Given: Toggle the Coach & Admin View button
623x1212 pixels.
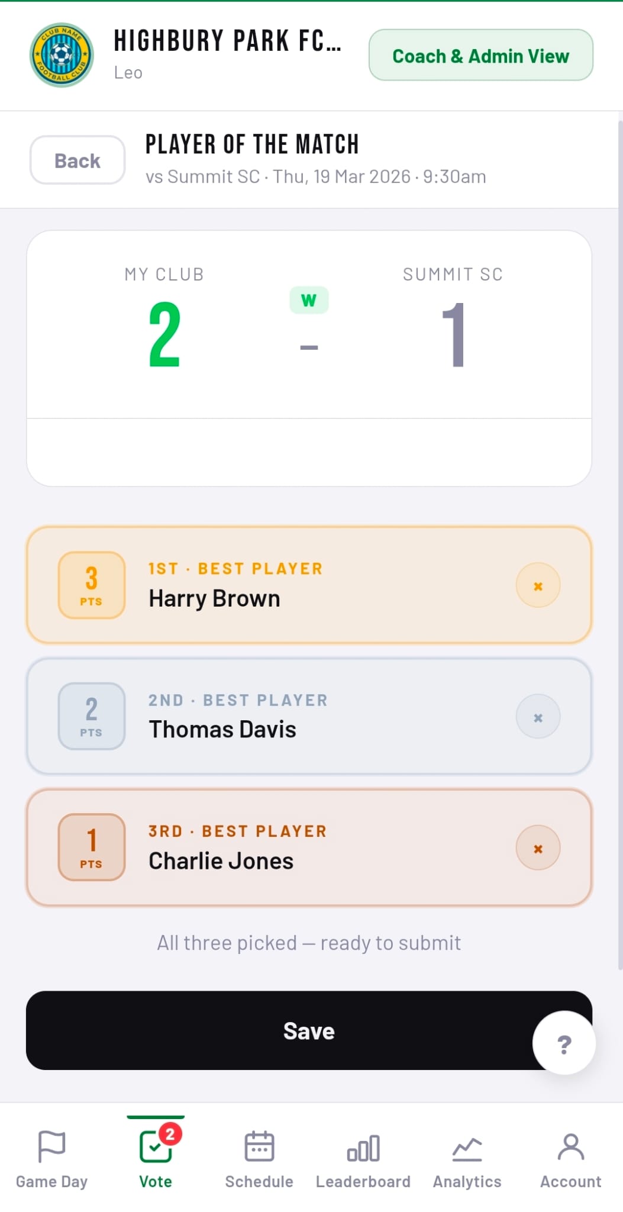Looking at the screenshot, I should (x=480, y=56).
